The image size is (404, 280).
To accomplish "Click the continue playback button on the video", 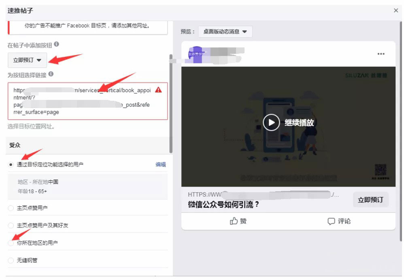I will coord(271,122).
